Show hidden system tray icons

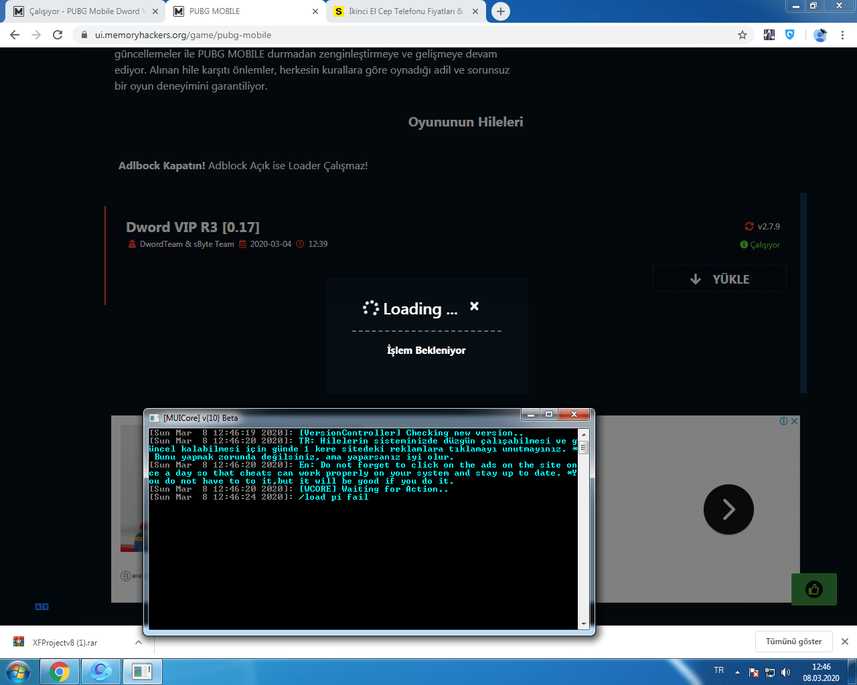(x=737, y=672)
